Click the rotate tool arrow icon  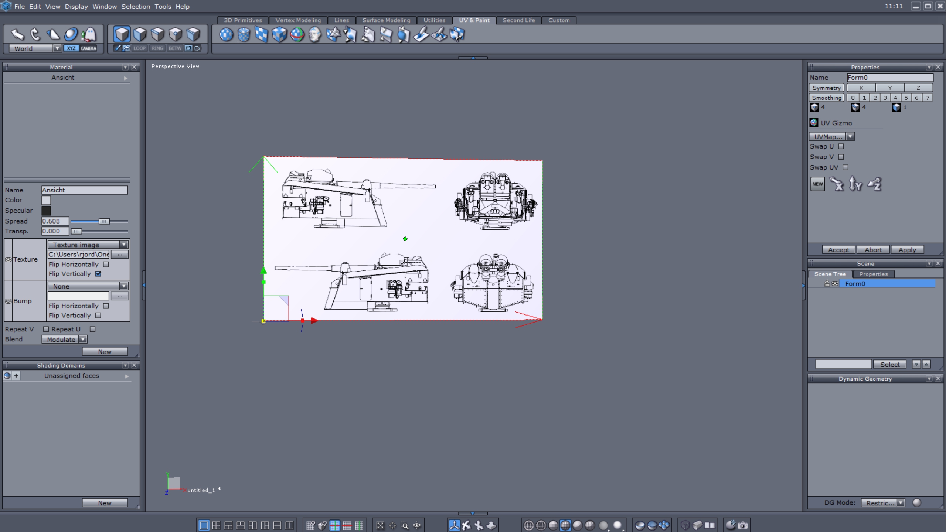(35, 34)
